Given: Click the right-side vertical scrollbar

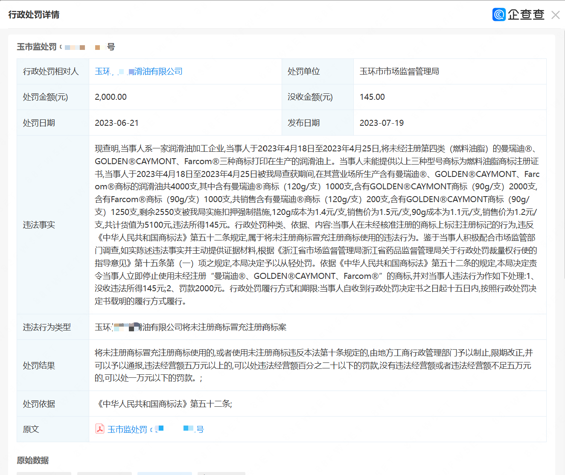Looking at the screenshot, I should click(x=563, y=154).
